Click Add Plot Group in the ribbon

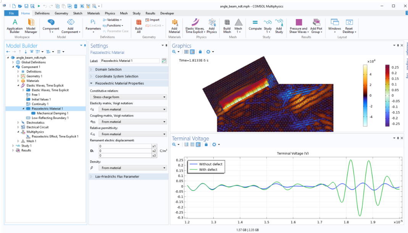click(316, 26)
